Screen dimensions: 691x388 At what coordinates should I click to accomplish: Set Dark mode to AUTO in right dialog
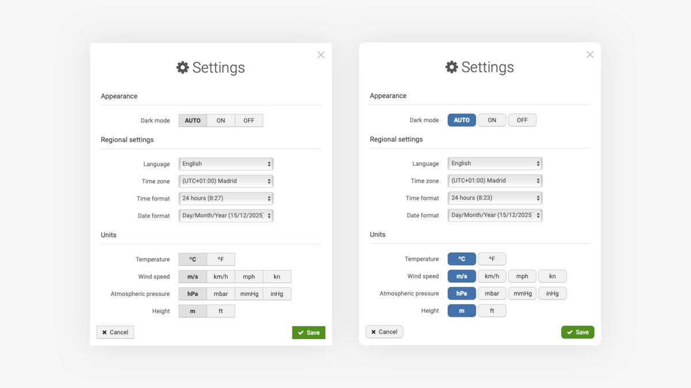coord(462,120)
